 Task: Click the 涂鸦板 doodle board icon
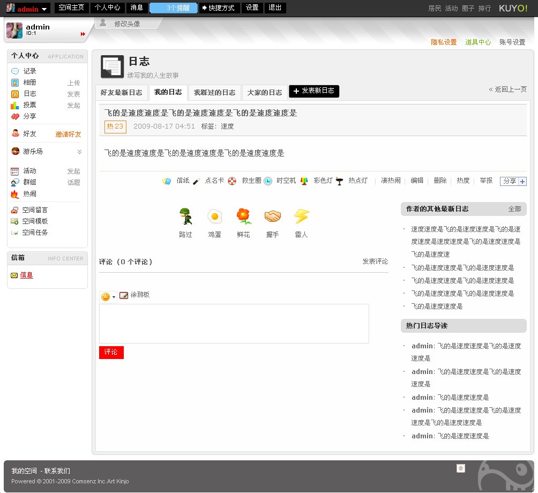(x=124, y=295)
